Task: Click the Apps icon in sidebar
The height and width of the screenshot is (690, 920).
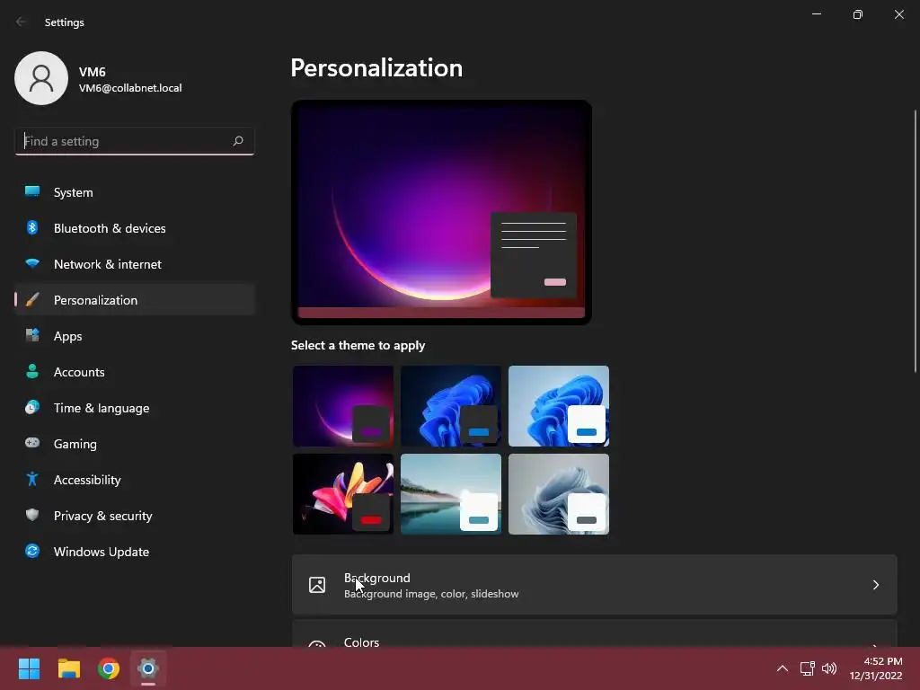Action: 32,336
